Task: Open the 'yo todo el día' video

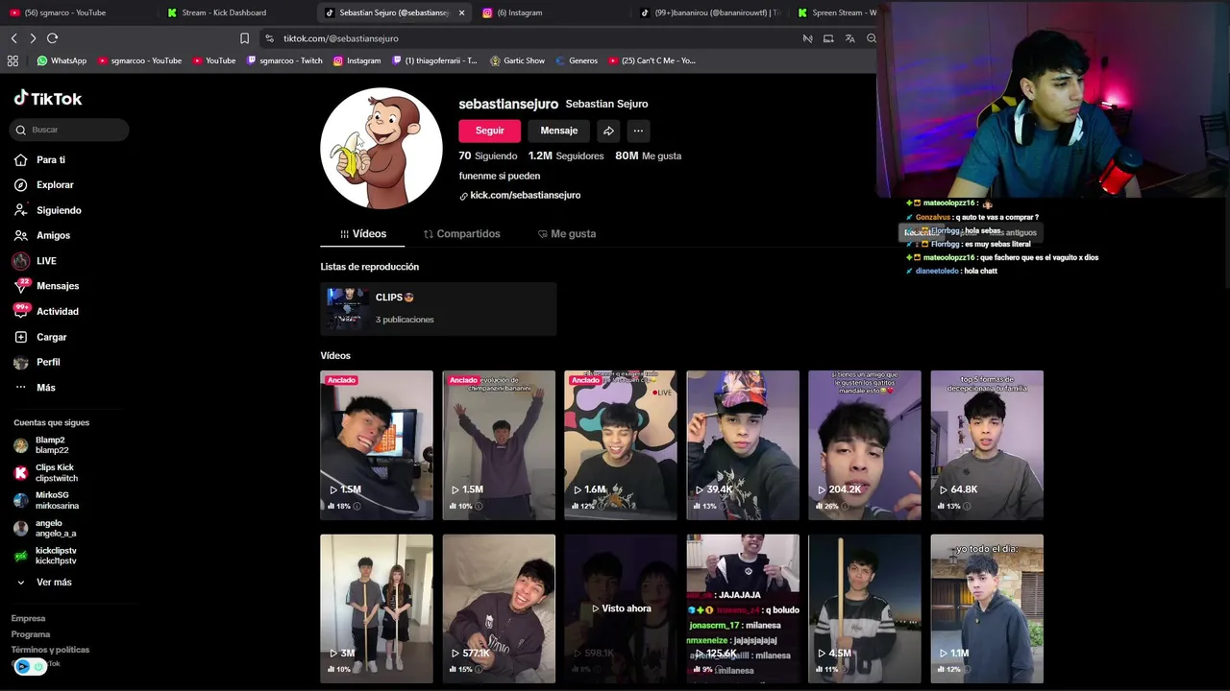Action: (x=987, y=608)
